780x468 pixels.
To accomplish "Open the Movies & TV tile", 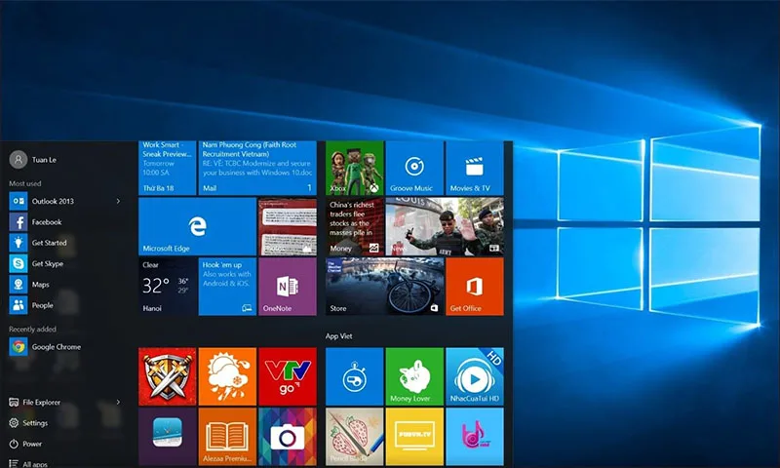I will 475,168.
